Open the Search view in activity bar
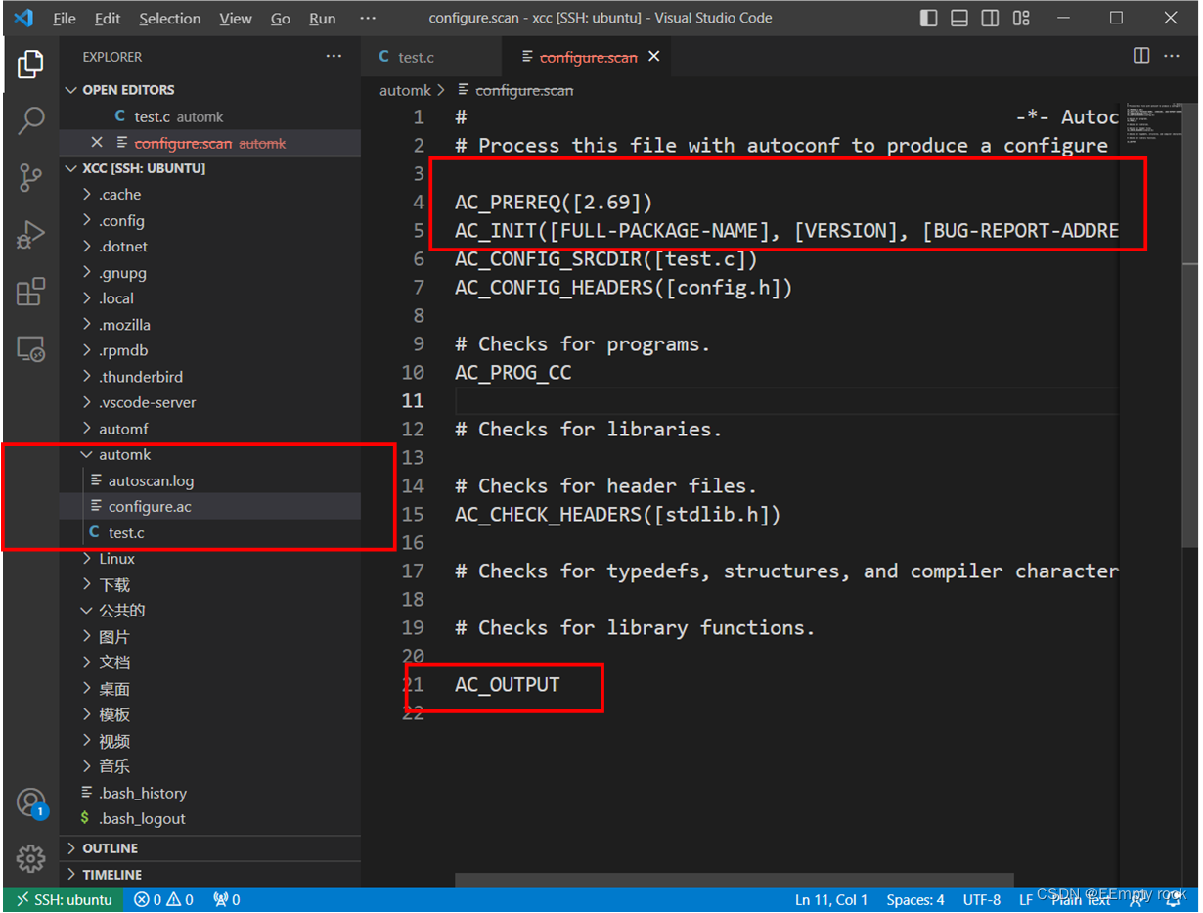This screenshot has height=913, width=1203. pos(30,120)
